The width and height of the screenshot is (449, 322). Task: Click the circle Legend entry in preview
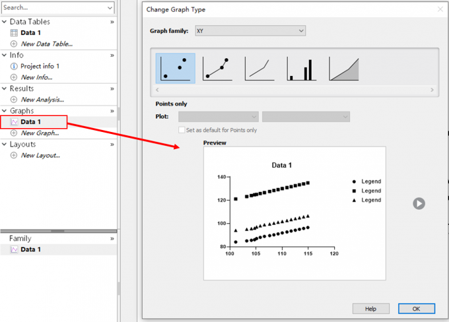(x=367, y=181)
